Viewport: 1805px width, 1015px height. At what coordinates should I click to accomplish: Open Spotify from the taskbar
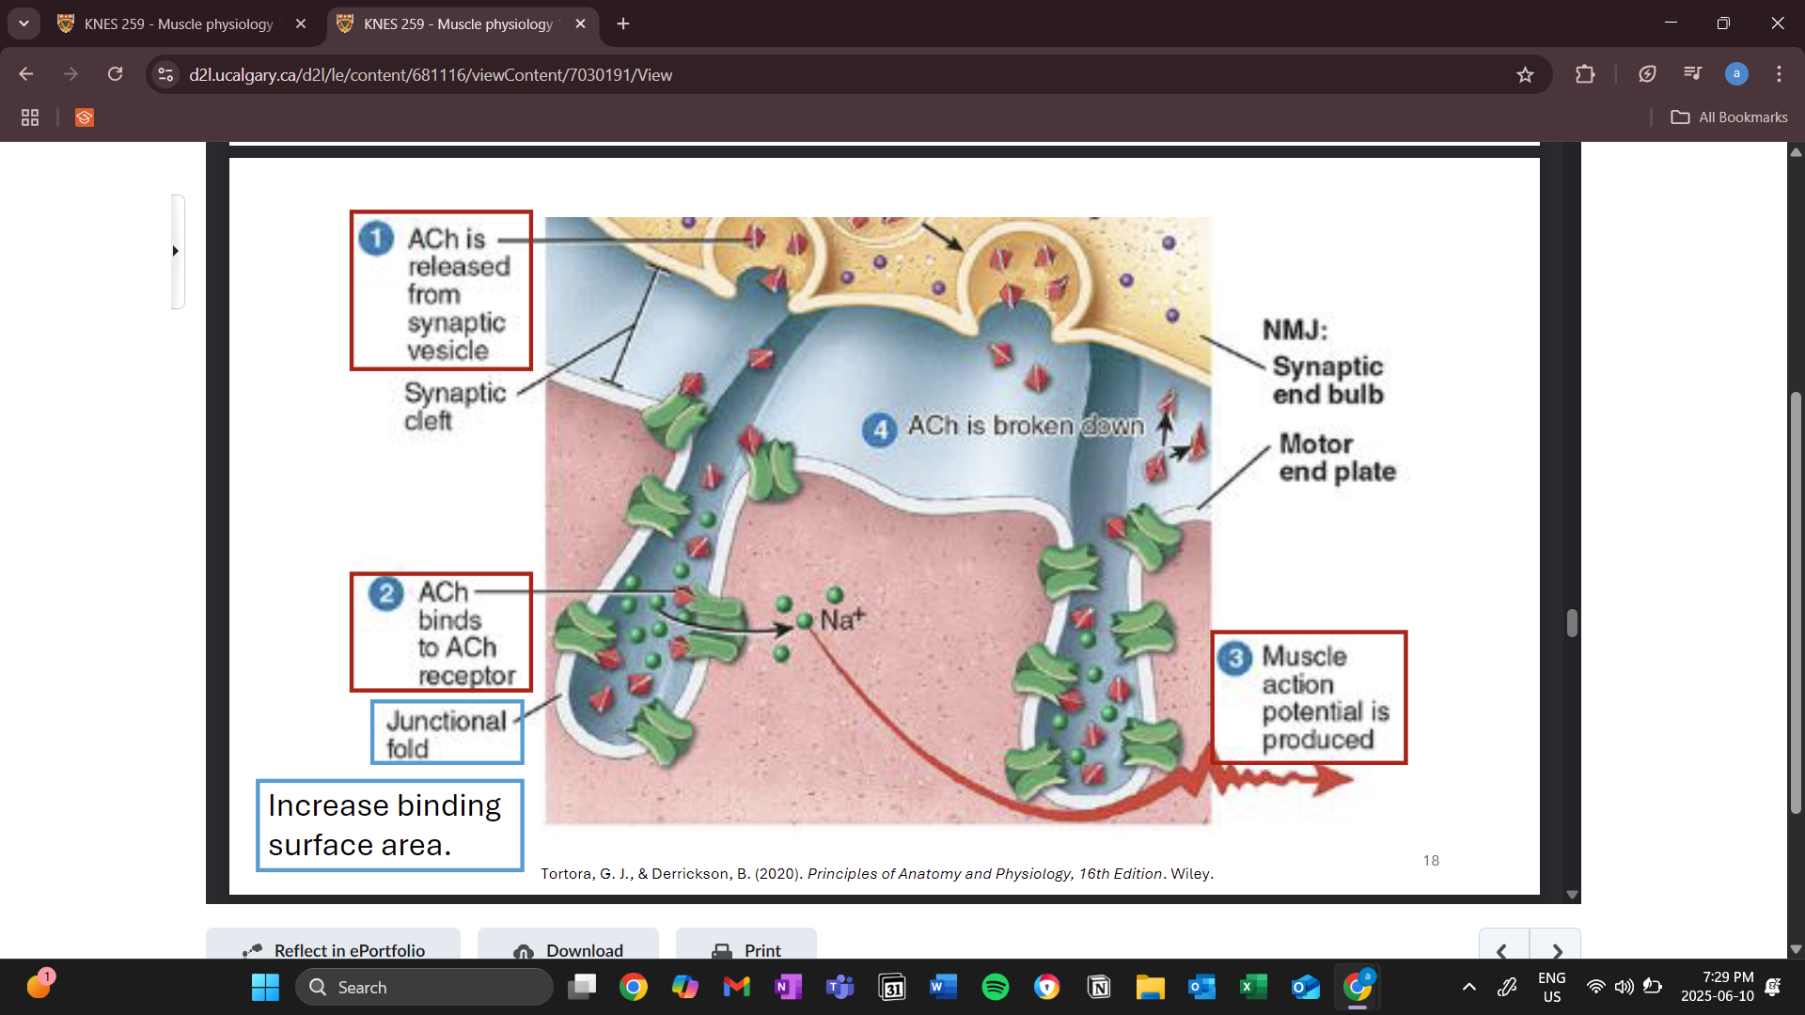996,987
